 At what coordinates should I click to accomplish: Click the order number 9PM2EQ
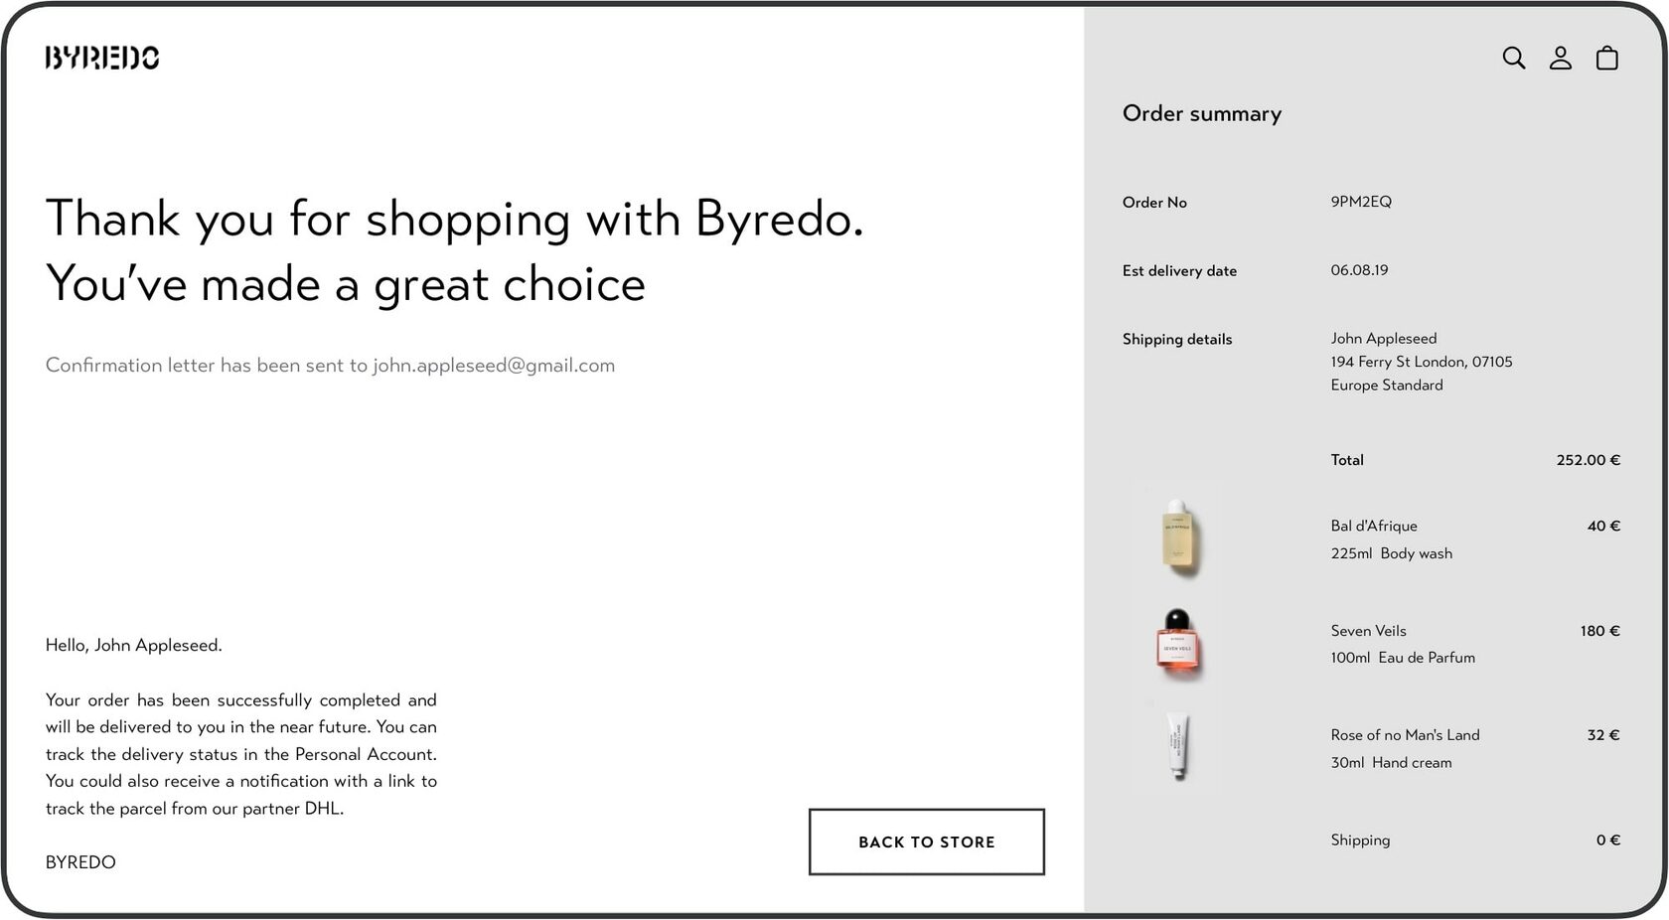1361,202
